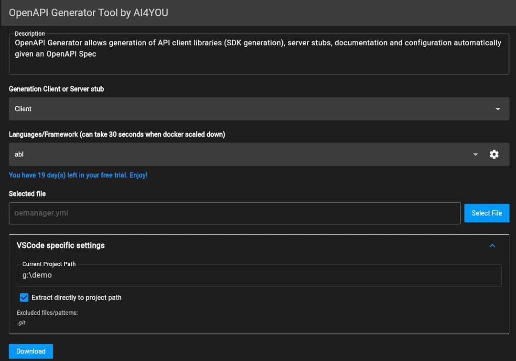Click the VSCode specific settings heading
The height and width of the screenshot is (361, 516).
click(61, 246)
